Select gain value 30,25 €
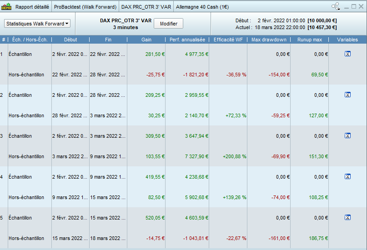 tap(156, 115)
